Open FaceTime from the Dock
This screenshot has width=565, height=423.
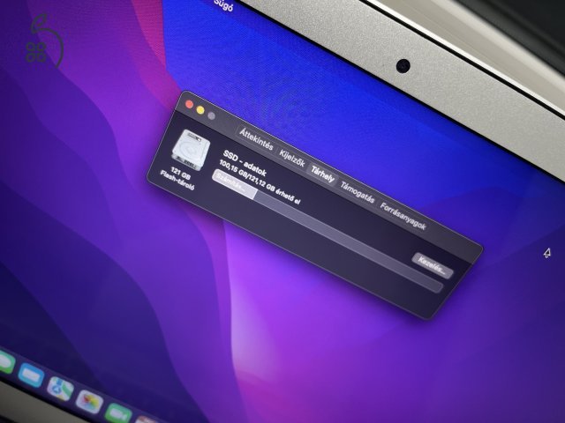[118, 413]
